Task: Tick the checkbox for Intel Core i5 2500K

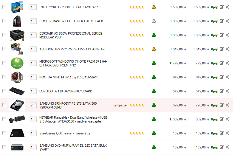Action: [4, 7]
